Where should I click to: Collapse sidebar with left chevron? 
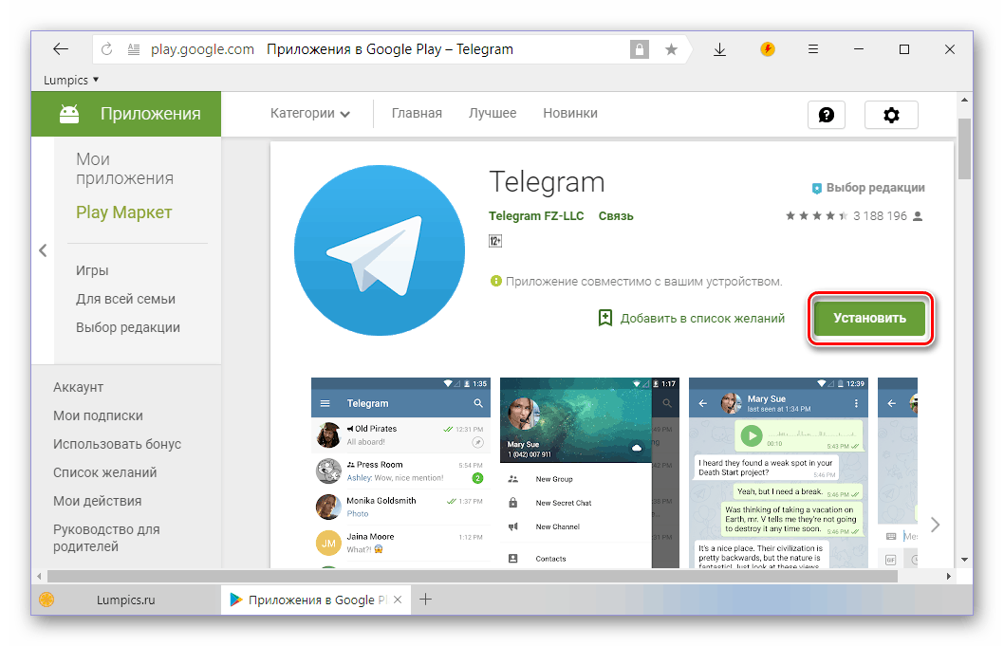(43, 250)
